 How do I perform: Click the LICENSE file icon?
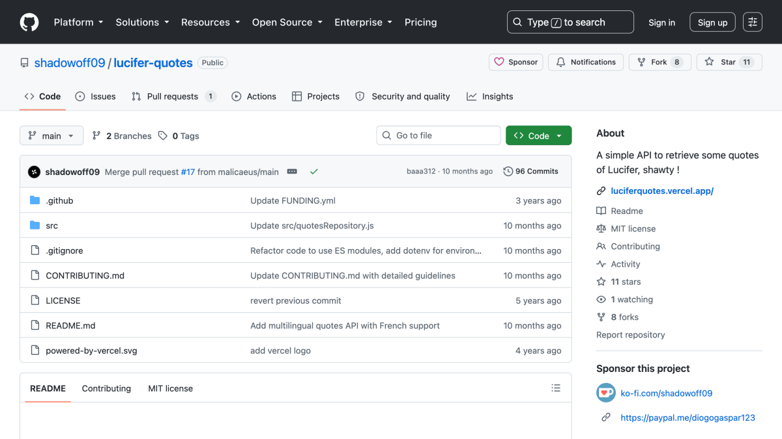tap(35, 300)
